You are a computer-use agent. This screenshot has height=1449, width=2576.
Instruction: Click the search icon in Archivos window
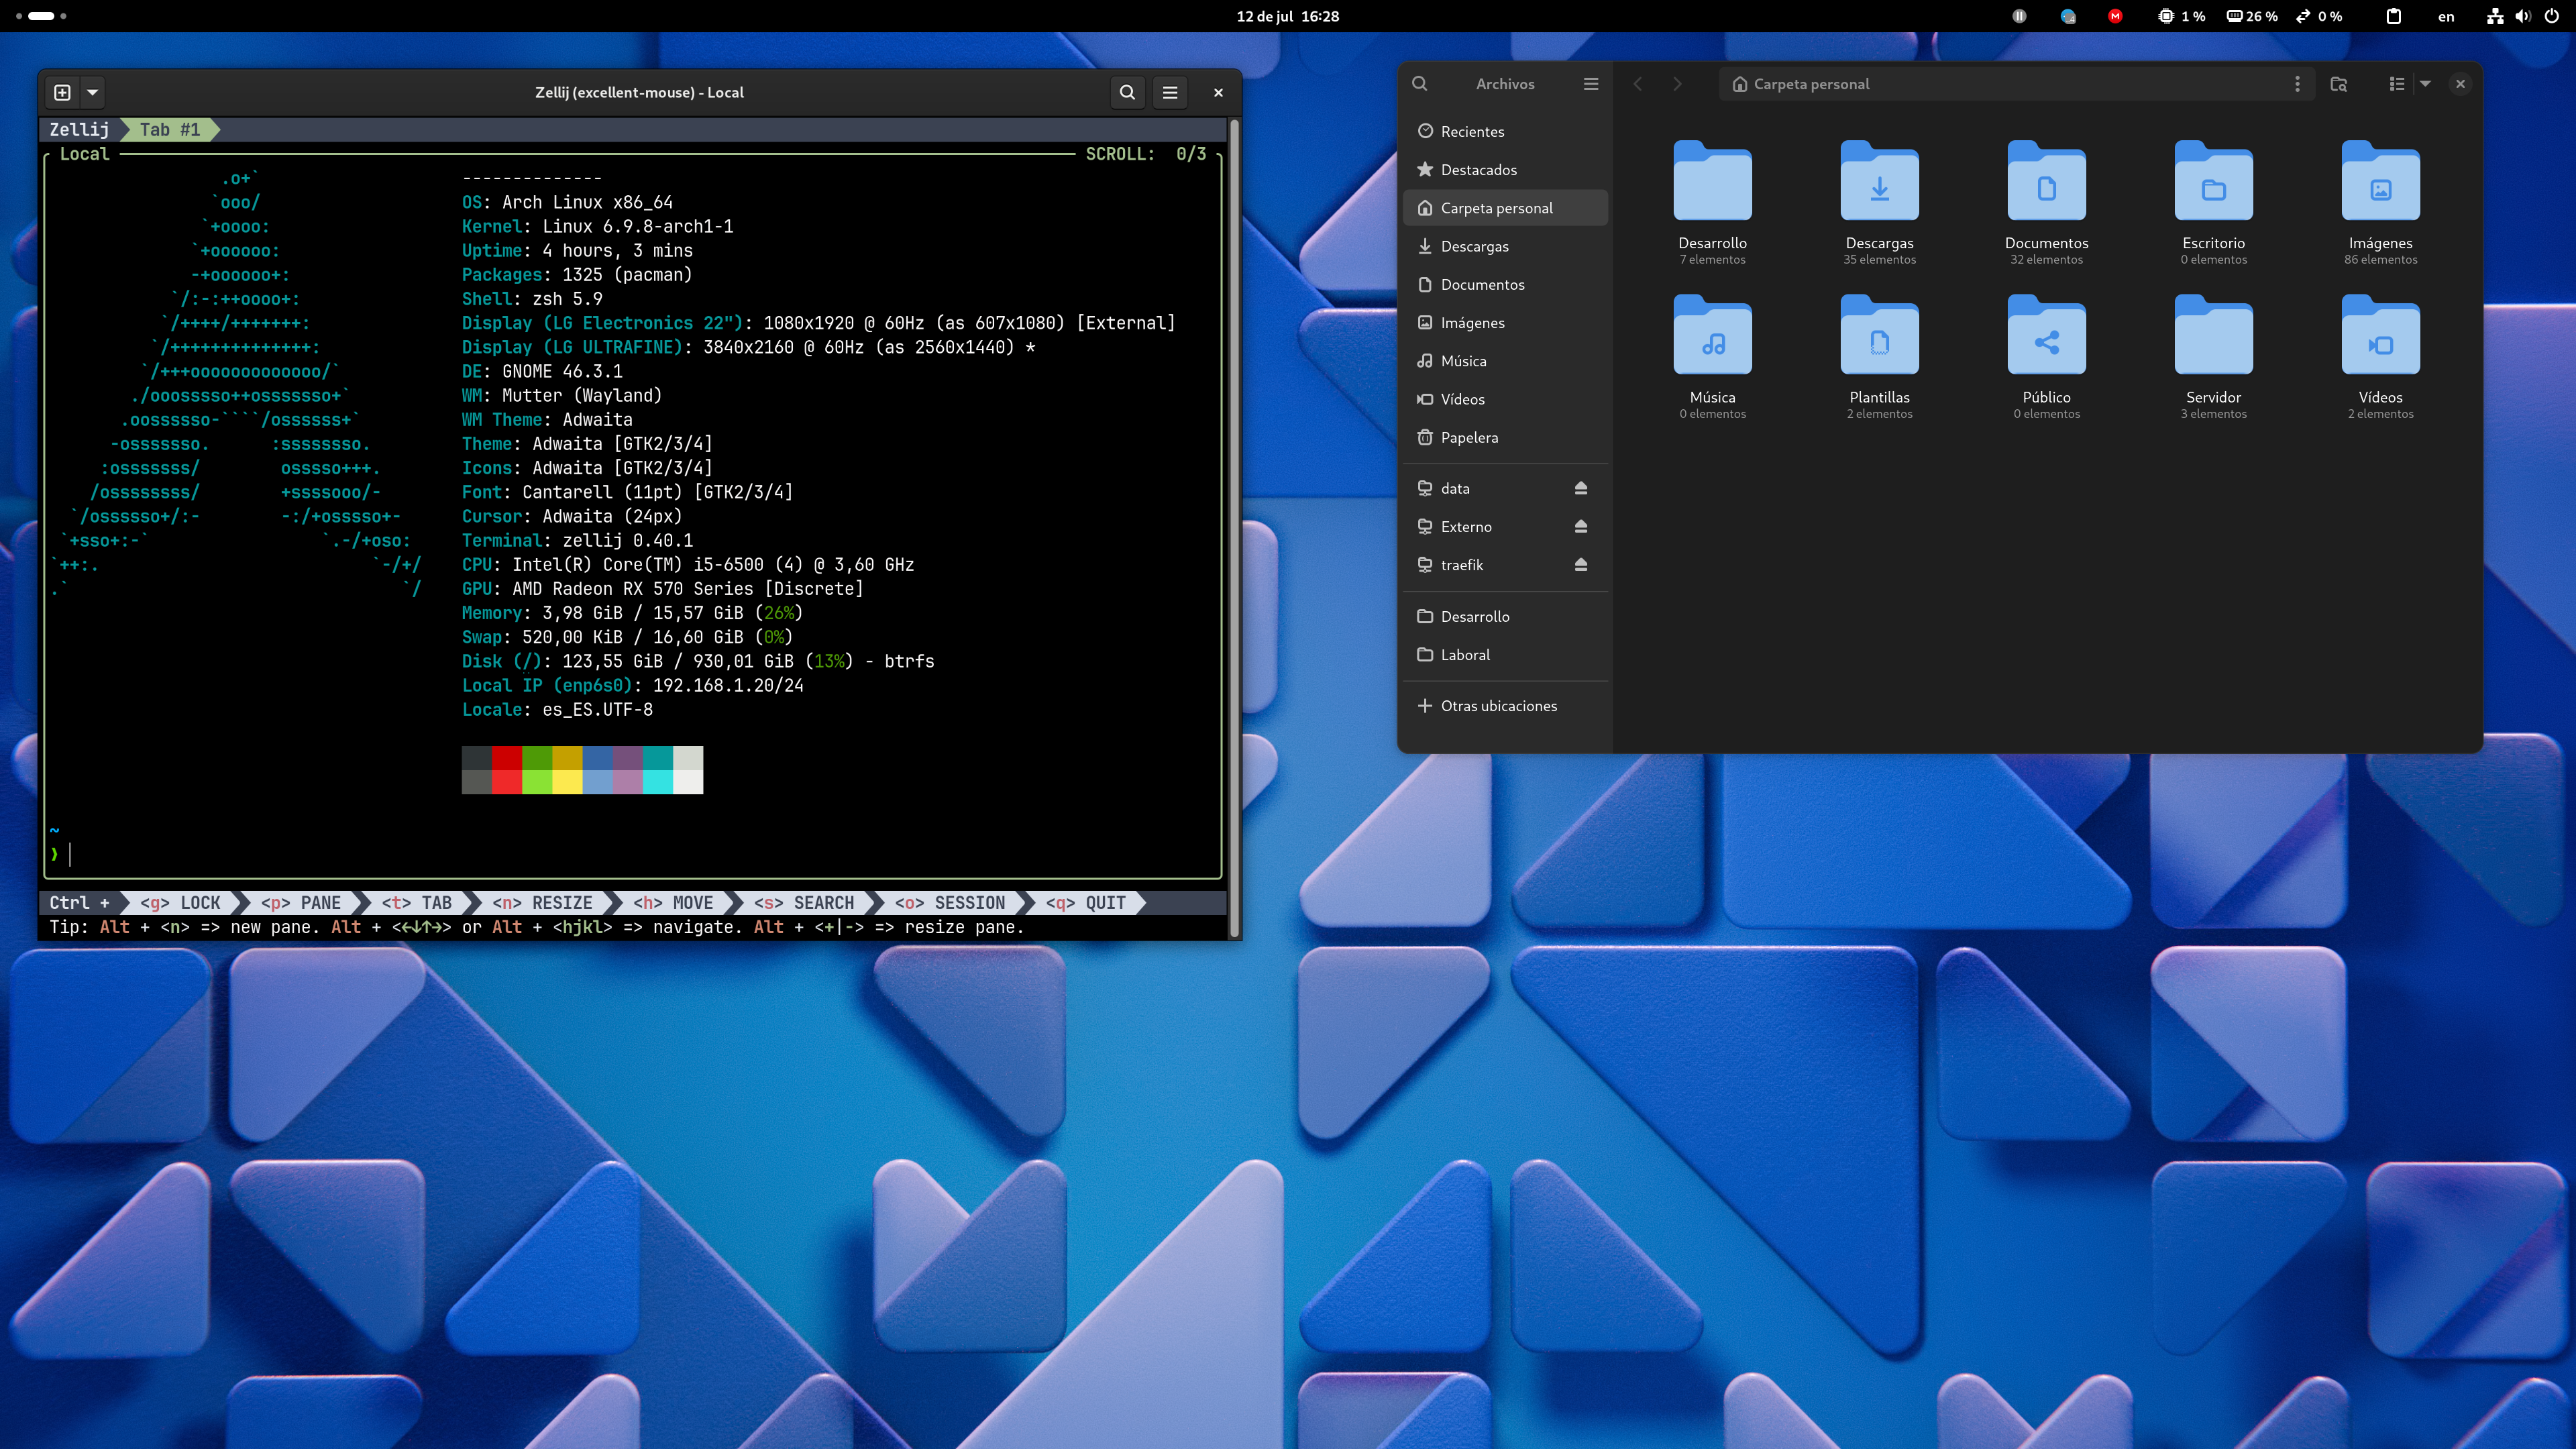tap(1419, 84)
